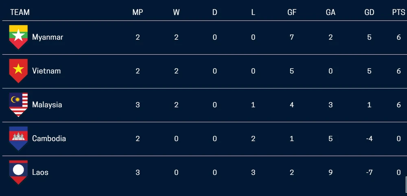This screenshot has width=407, height=196.
Task: Click the Vietnam flag icon
Action: (18, 71)
